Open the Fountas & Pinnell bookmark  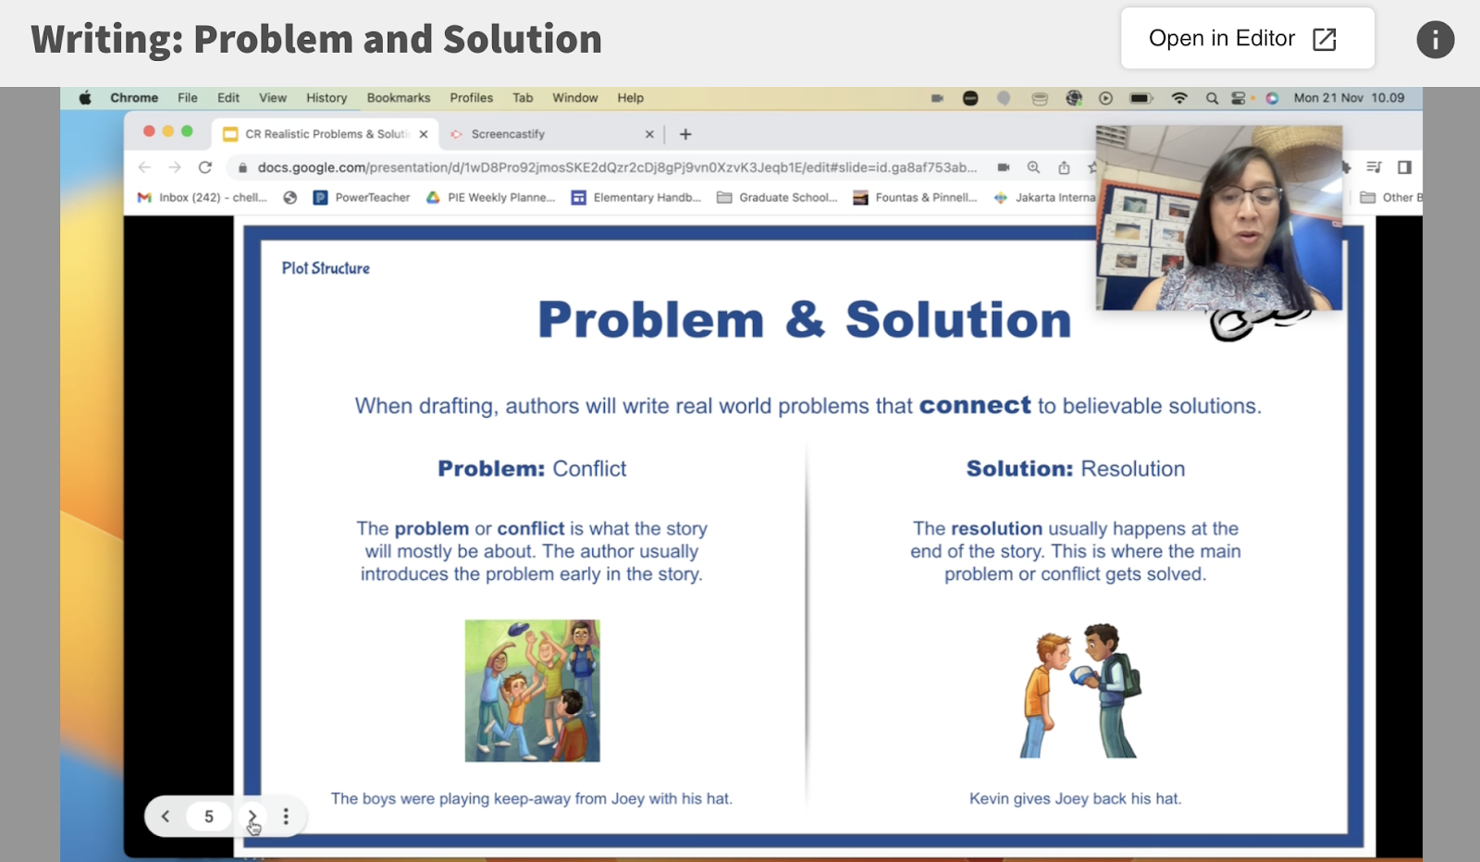(915, 197)
